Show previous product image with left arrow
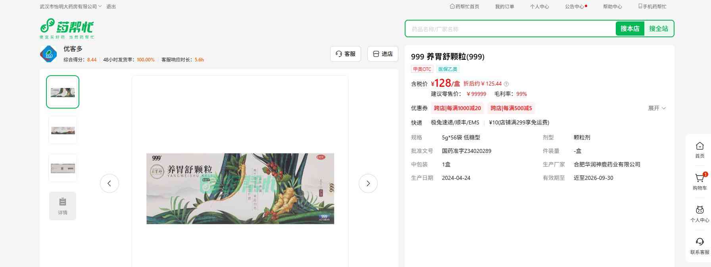The image size is (711, 267). (110, 183)
